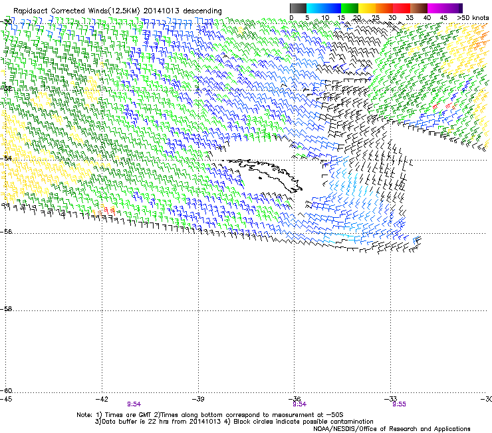This screenshot has height=433, width=492.
Task: Select the green 15-20 knots legend color
Action: tap(350, 8)
